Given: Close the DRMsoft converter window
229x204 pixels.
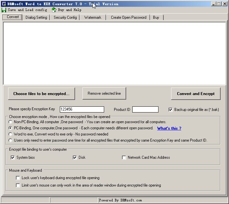Looking at the screenshot, I should click(224, 4).
